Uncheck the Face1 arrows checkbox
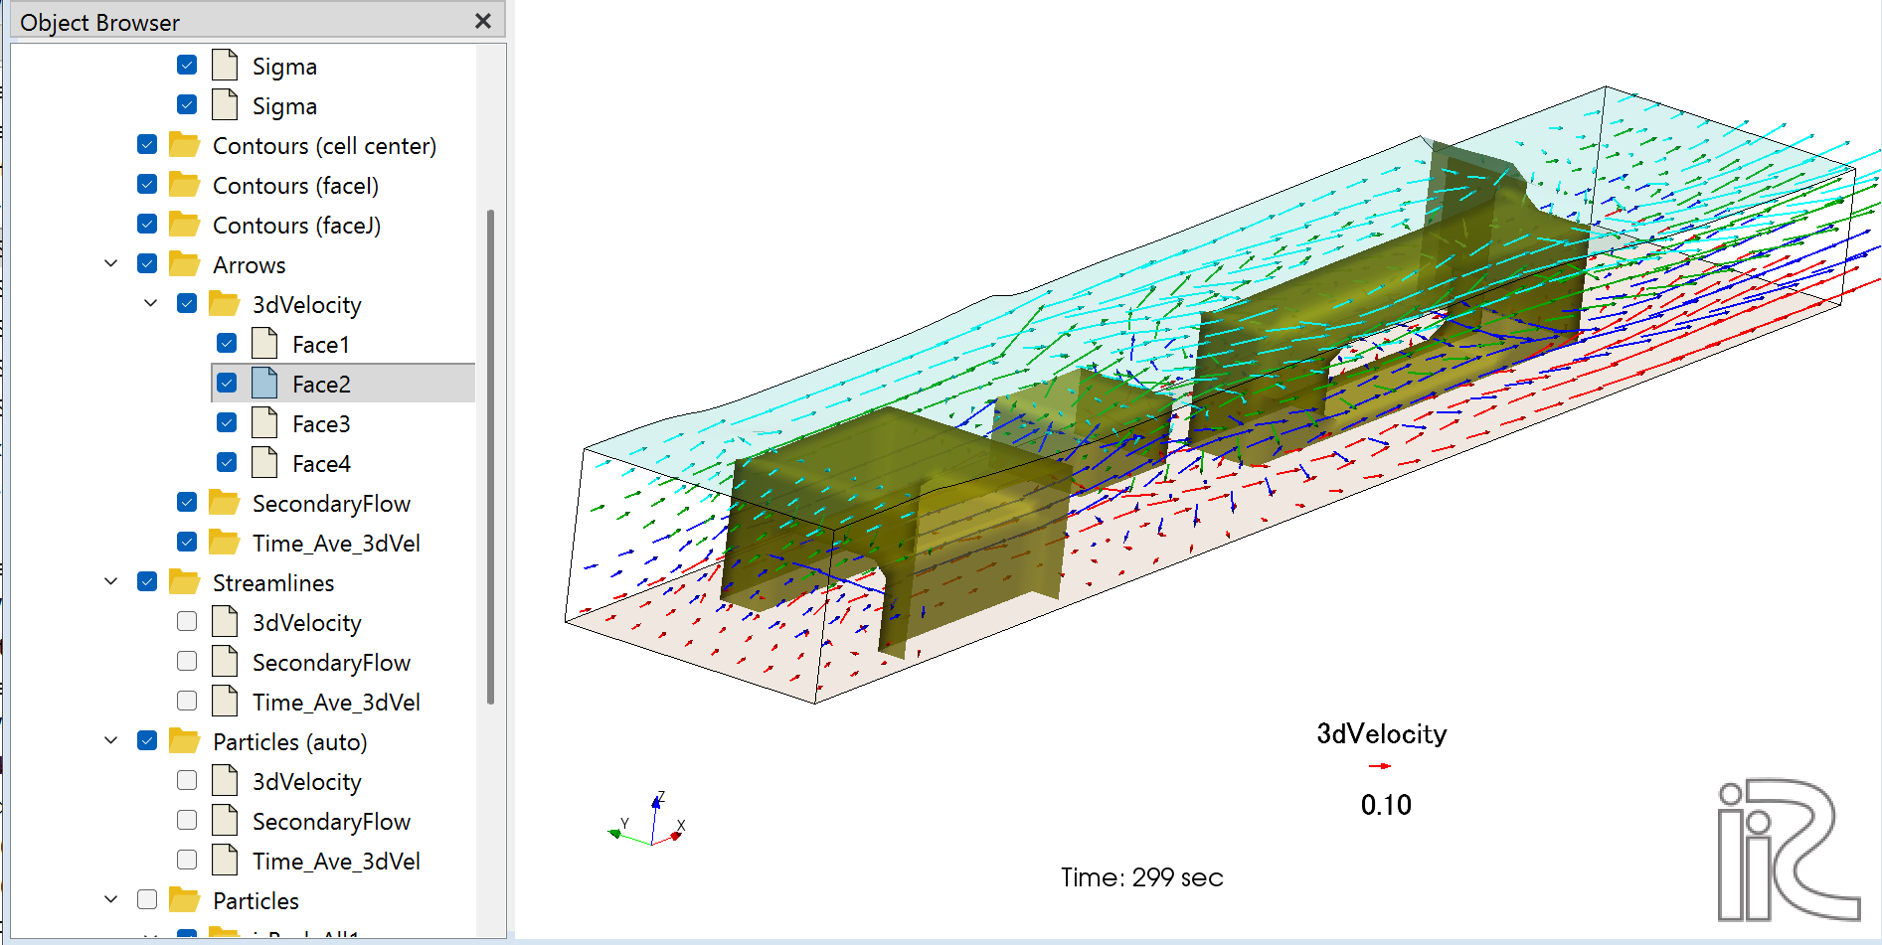 point(227,343)
